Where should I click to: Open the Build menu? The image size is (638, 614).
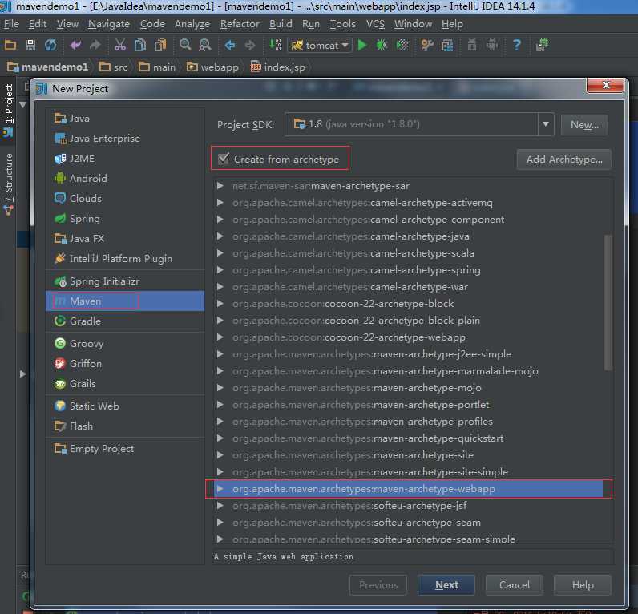click(x=281, y=24)
